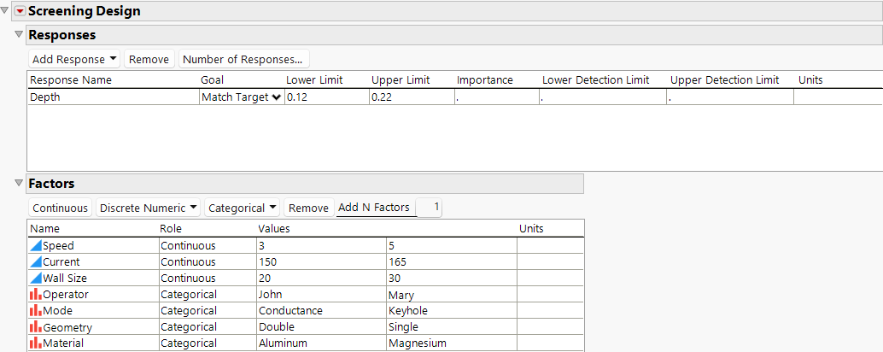Click the red categorical icon beside Geometry
The width and height of the screenshot is (883, 352).
(x=35, y=326)
